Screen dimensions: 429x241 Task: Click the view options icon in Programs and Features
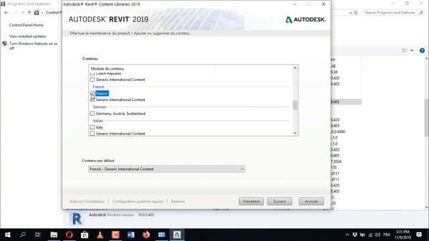point(404,51)
